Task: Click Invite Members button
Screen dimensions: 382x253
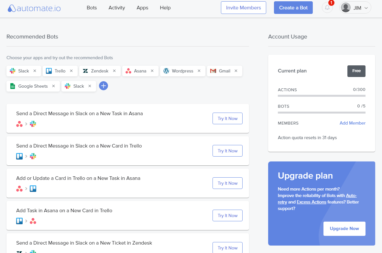Action: (x=243, y=7)
